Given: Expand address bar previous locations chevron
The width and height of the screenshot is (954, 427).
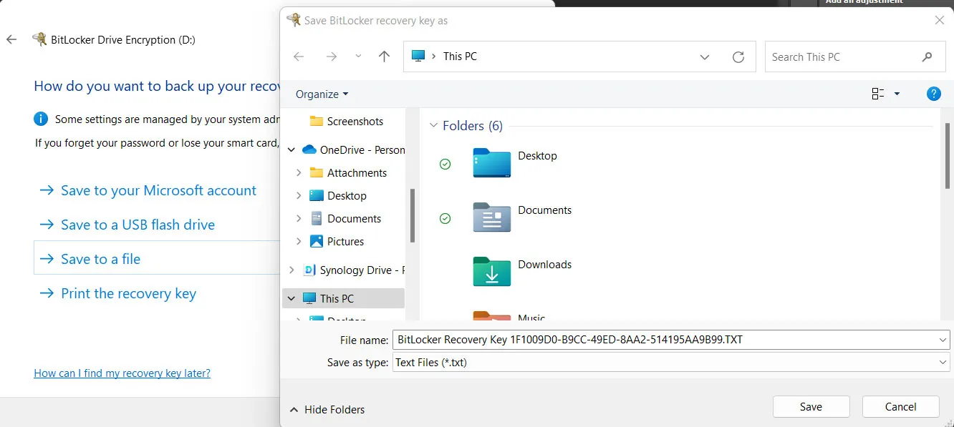Looking at the screenshot, I should point(705,57).
